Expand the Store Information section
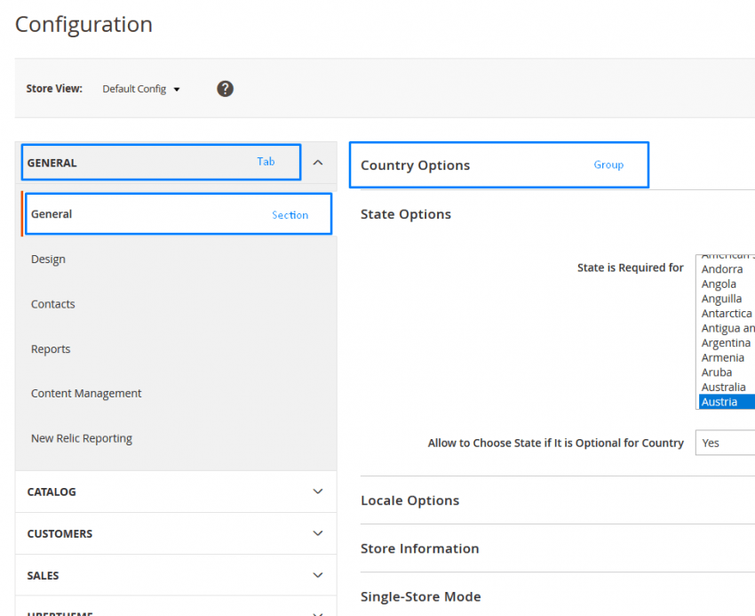This screenshot has width=755, height=616. (419, 548)
